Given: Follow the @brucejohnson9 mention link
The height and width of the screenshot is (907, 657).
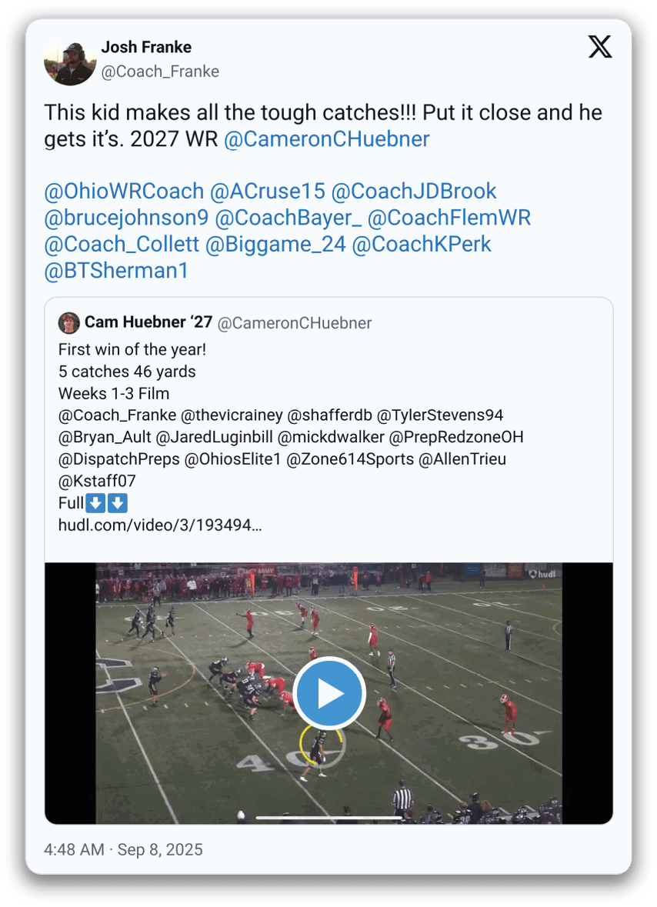Looking at the screenshot, I should 126,218.
